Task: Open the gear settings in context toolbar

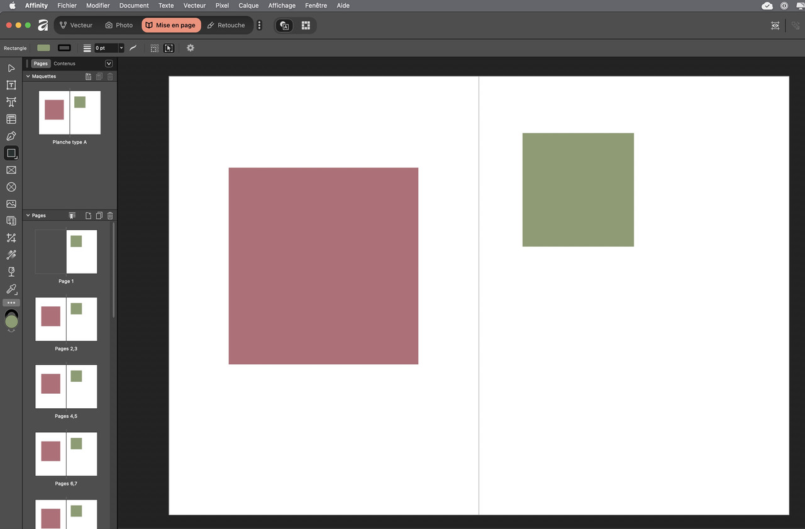Action: [x=191, y=48]
